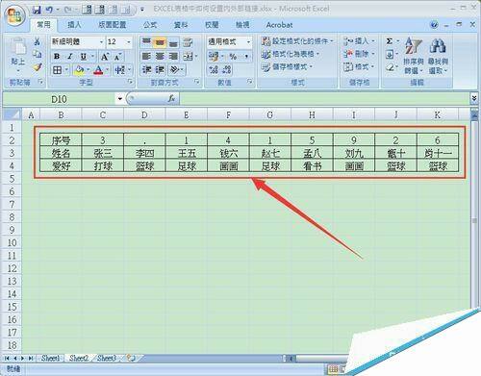Toggle italic formatting
Image resolution: width=481 pixels, height=376 pixels.
point(70,57)
